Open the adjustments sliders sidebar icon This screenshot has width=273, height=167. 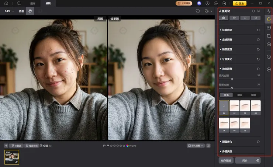269,11
